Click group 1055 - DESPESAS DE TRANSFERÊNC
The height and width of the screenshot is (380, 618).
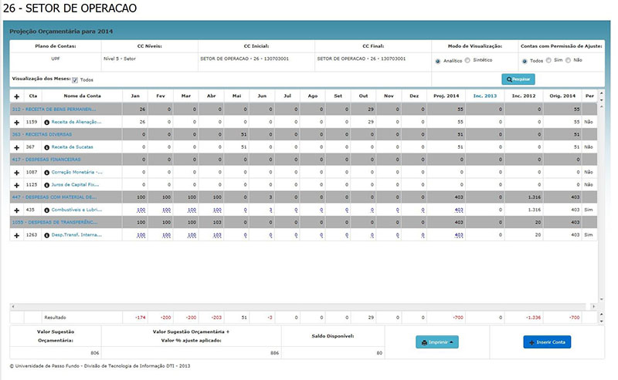coord(54,223)
